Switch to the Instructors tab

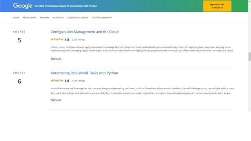58,18
